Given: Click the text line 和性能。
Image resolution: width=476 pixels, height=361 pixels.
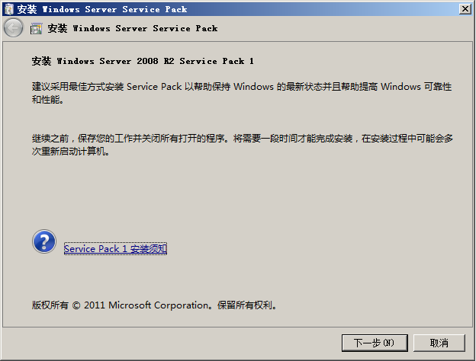Looking at the screenshot, I should [x=49, y=100].
